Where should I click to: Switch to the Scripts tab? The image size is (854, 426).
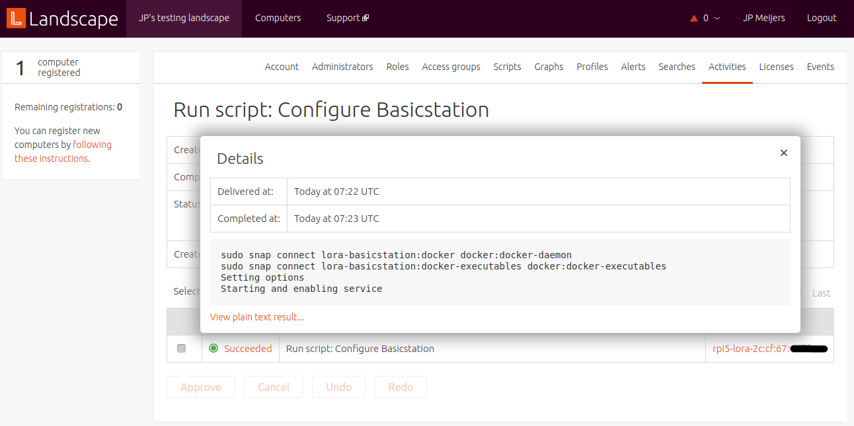tap(507, 67)
